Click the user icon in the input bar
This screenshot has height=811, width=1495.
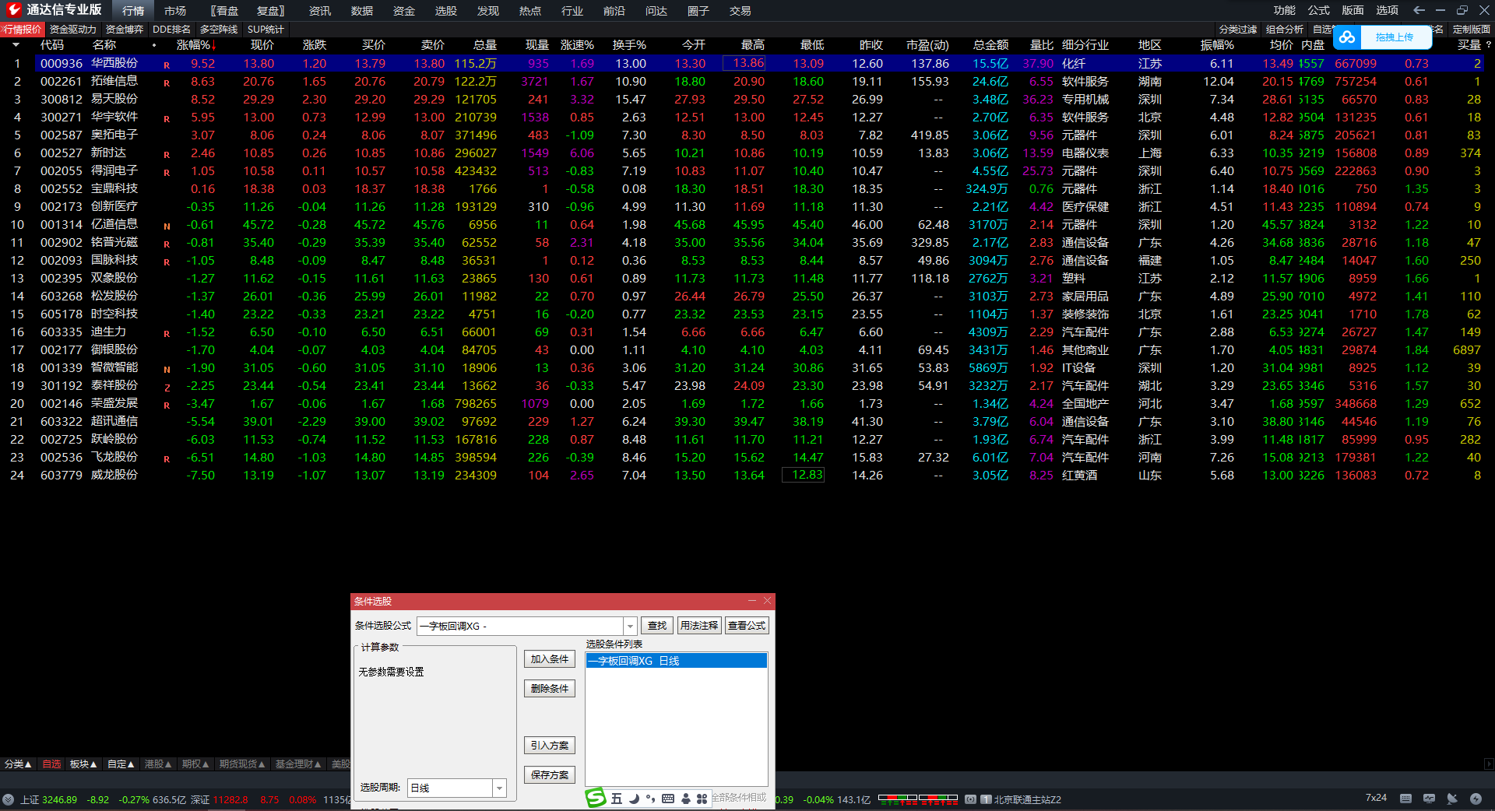point(685,799)
